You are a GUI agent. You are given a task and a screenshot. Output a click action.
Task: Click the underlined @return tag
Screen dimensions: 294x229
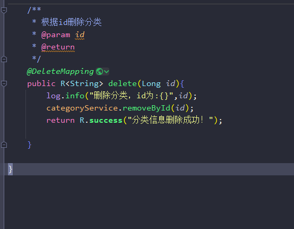click(x=58, y=47)
